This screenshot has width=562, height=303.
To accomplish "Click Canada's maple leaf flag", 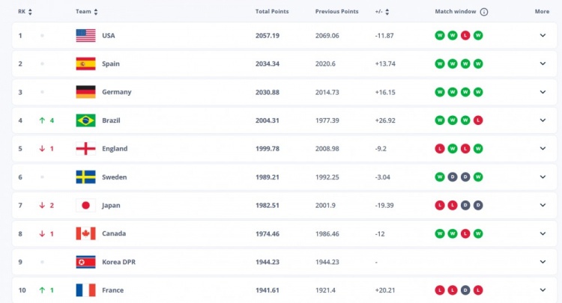I will point(85,233).
